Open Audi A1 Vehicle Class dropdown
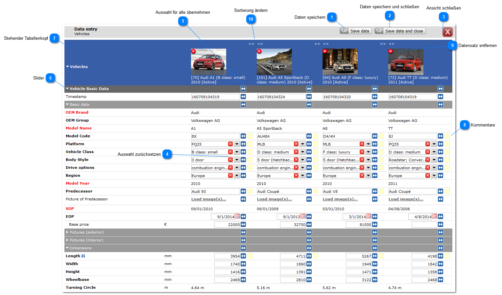Viewport: 502px width, 295px height. coord(237,152)
